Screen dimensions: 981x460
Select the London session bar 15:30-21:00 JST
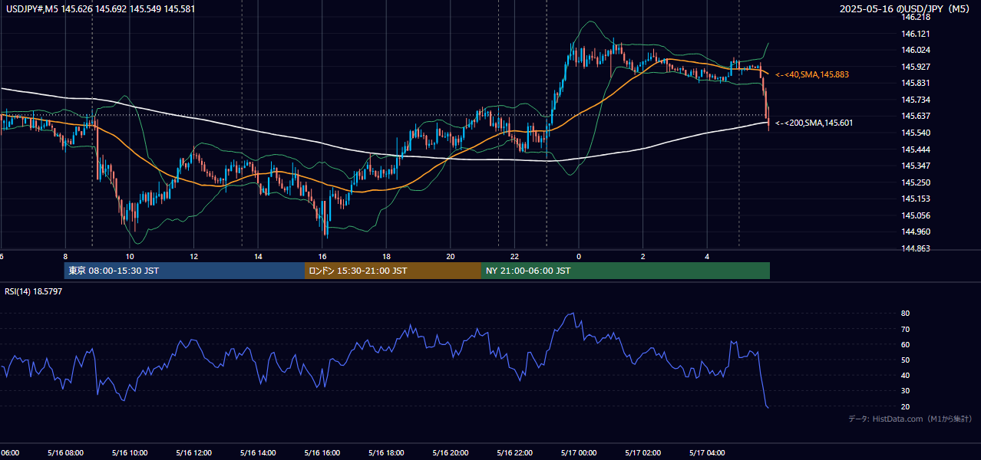point(393,271)
